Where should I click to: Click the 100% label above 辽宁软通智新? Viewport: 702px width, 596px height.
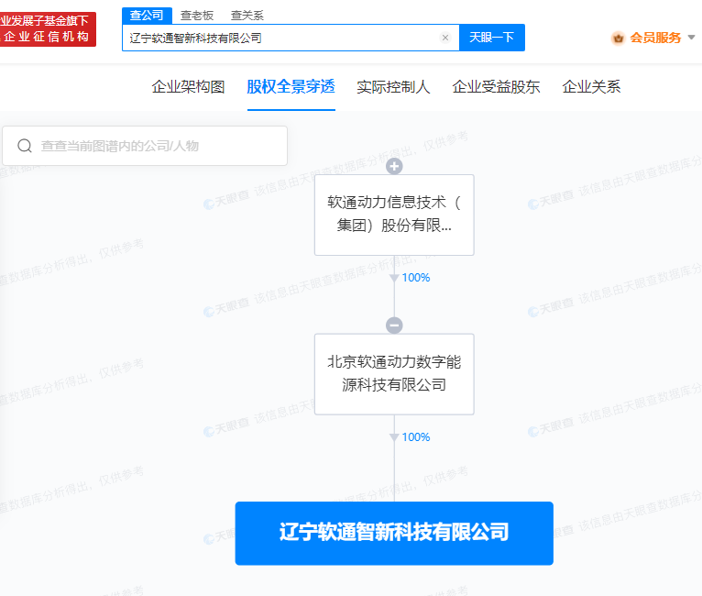click(x=416, y=437)
